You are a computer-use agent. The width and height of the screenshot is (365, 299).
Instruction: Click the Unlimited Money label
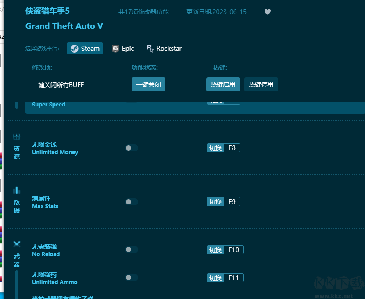(55, 152)
